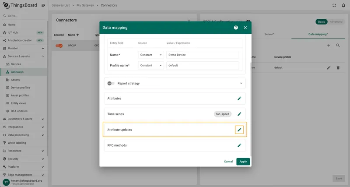Click the AI solution creator icon
Image resolution: width=350 pixels, height=187 pixels.
(4, 40)
